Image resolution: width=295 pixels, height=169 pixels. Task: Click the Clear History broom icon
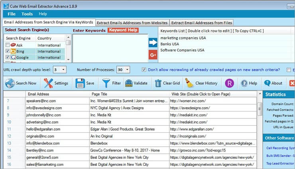189,83
